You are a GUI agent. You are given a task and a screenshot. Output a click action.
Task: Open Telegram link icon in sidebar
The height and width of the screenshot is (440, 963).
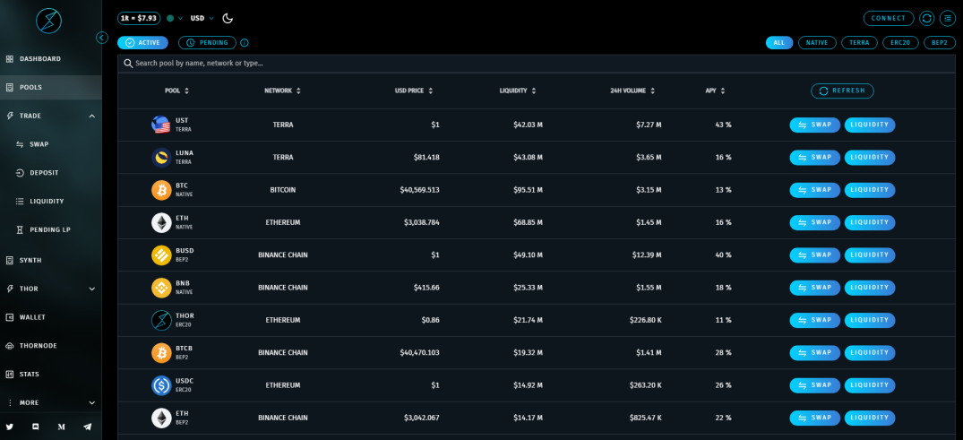[x=87, y=427]
